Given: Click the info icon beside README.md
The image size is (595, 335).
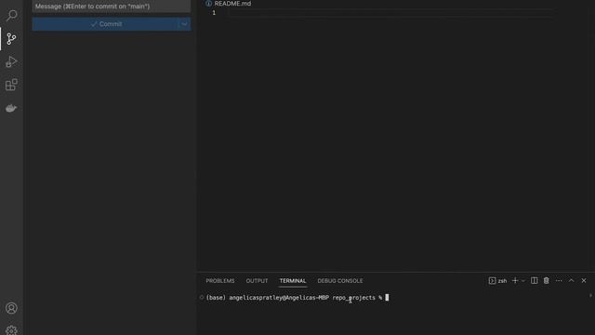Looking at the screenshot, I should 208,4.
